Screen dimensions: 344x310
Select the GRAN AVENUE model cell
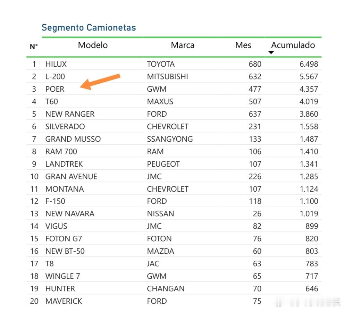[71, 177]
